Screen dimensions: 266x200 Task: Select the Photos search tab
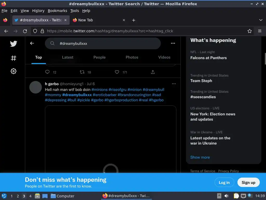pyautogui.click(x=132, y=57)
